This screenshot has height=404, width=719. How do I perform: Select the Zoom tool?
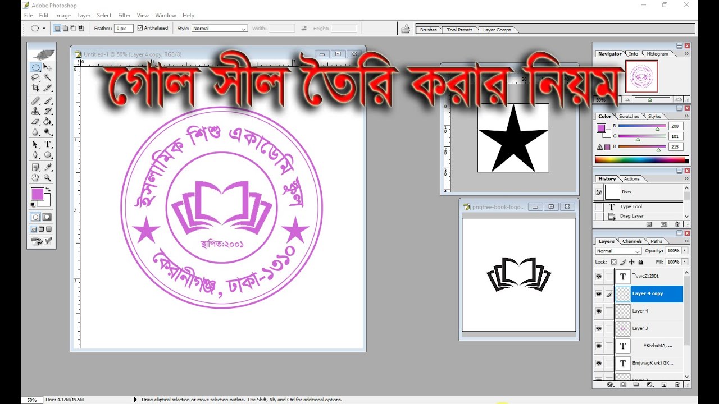point(48,177)
